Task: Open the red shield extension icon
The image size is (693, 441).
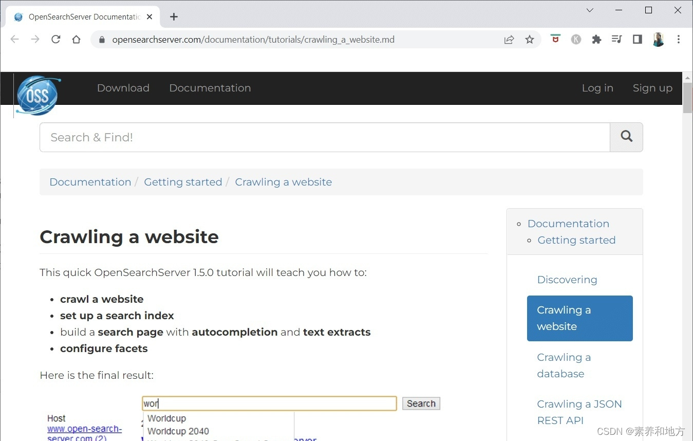Action: pos(555,39)
